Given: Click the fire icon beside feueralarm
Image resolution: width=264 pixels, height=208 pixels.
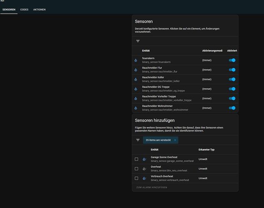Looking at the screenshot, I should [136, 60].
